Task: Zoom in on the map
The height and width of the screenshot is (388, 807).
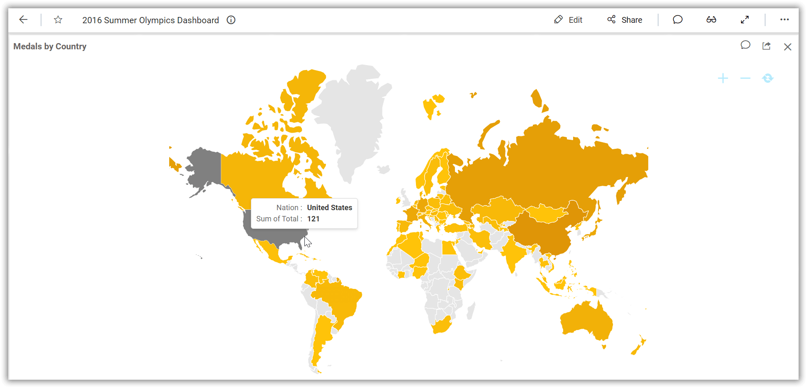Action: click(x=723, y=78)
